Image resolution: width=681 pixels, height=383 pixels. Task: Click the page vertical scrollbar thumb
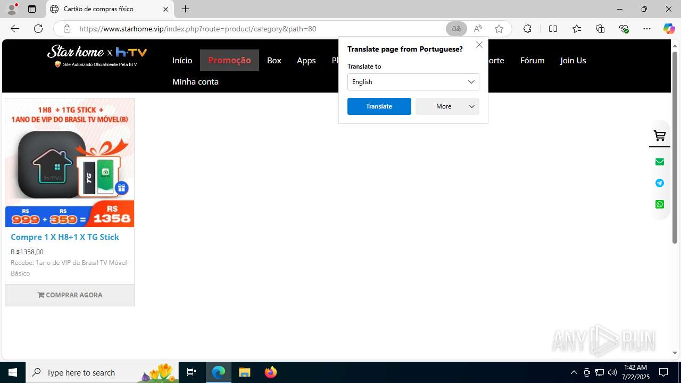point(675,147)
